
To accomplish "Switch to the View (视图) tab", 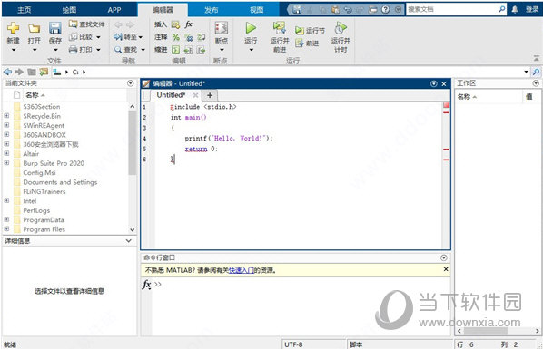I will tap(257, 10).
